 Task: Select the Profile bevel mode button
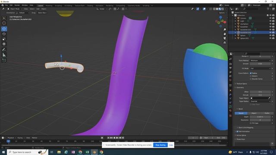point(267,113)
